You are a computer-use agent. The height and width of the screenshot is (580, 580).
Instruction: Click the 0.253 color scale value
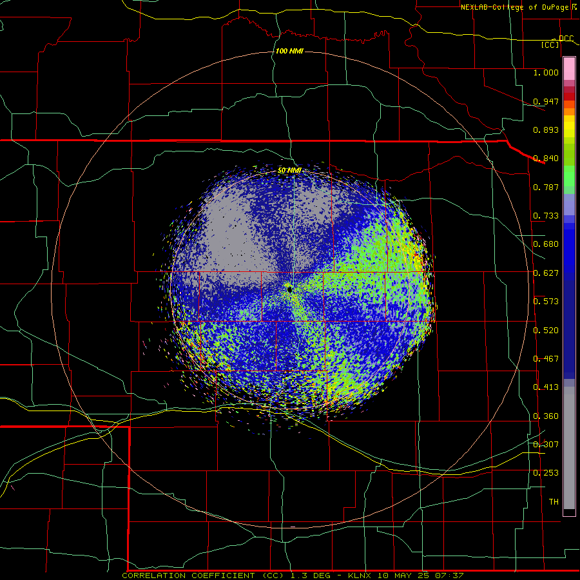(x=546, y=473)
